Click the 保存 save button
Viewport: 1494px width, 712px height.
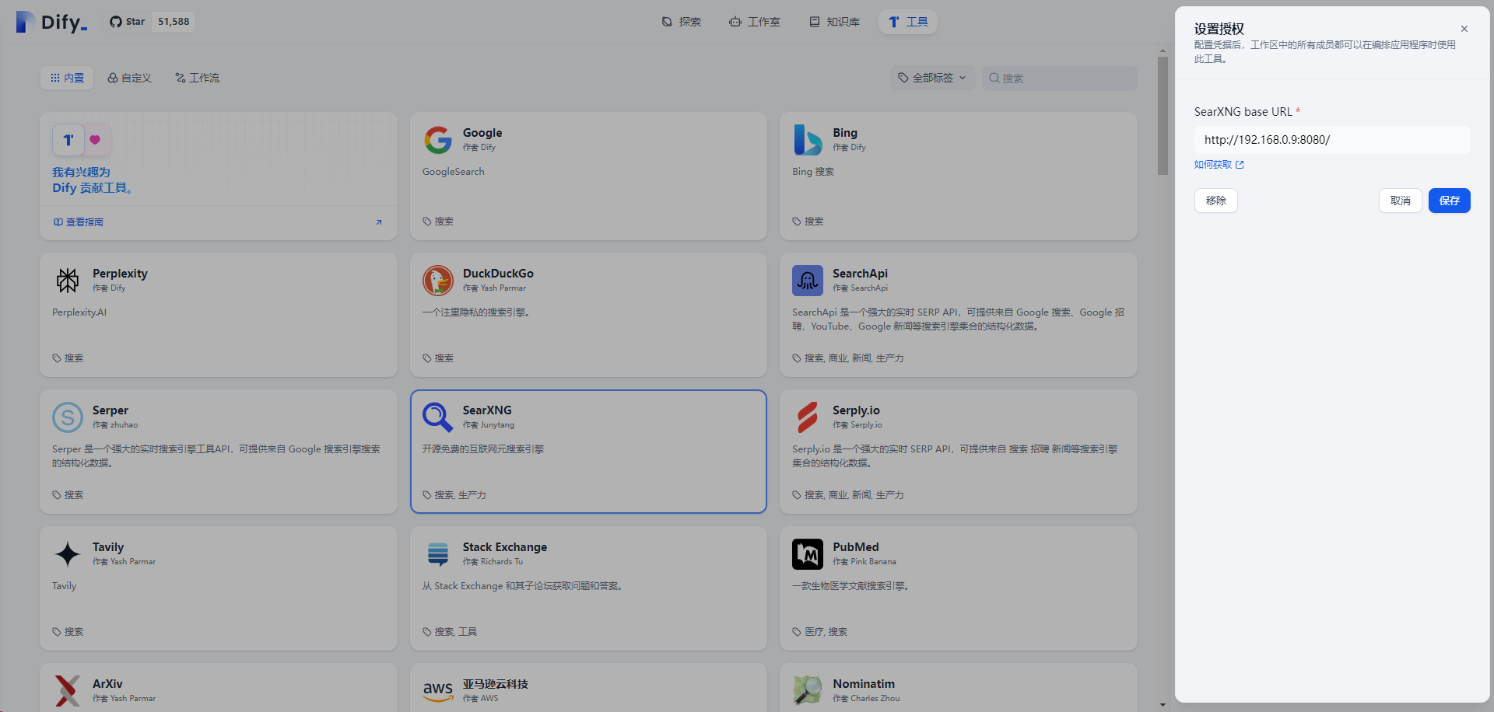(1450, 201)
